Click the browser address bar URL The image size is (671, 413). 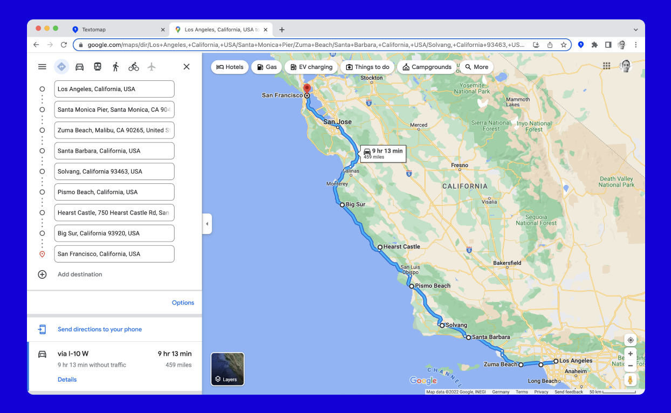tap(306, 45)
